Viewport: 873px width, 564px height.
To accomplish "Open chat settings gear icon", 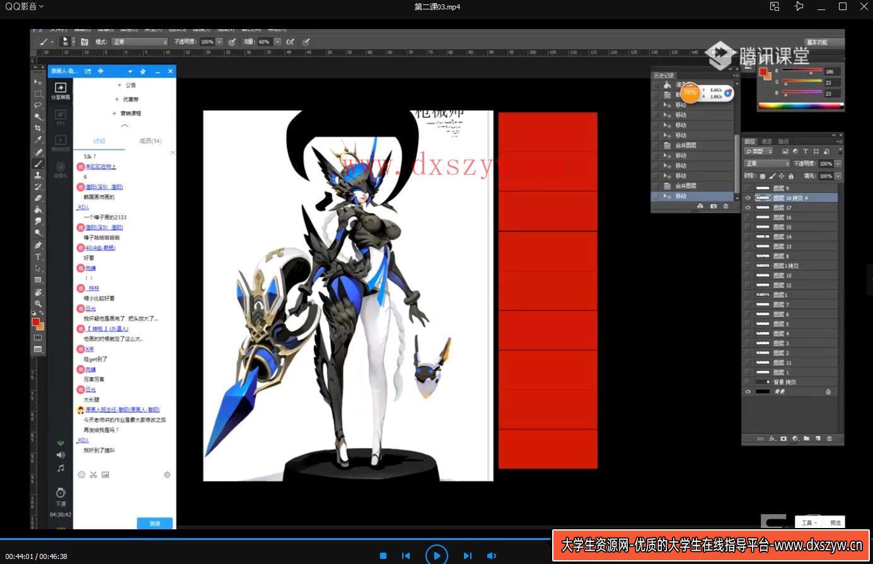I will point(167,474).
